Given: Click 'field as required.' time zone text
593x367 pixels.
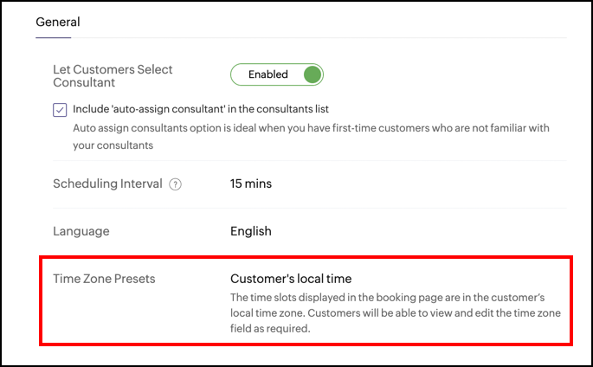Looking at the screenshot, I should (x=270, y=328).
